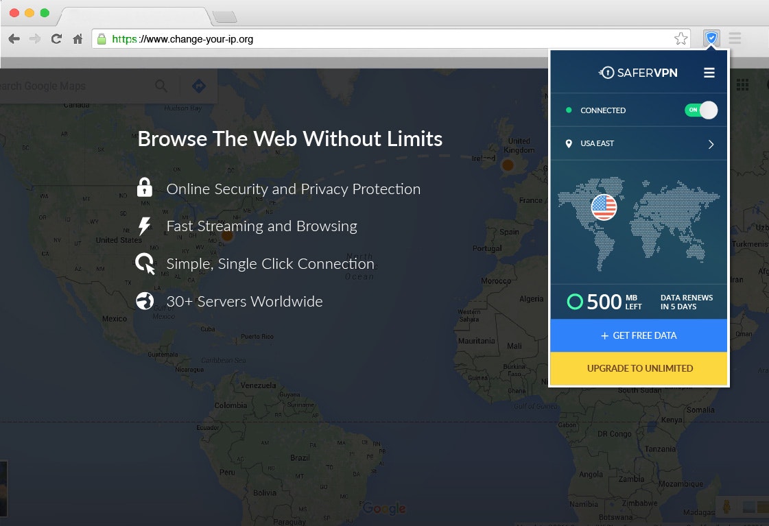Viewport: 769px width, 526px height.
Task: Click the Search Google Maps field
Action: click(73, 86)
